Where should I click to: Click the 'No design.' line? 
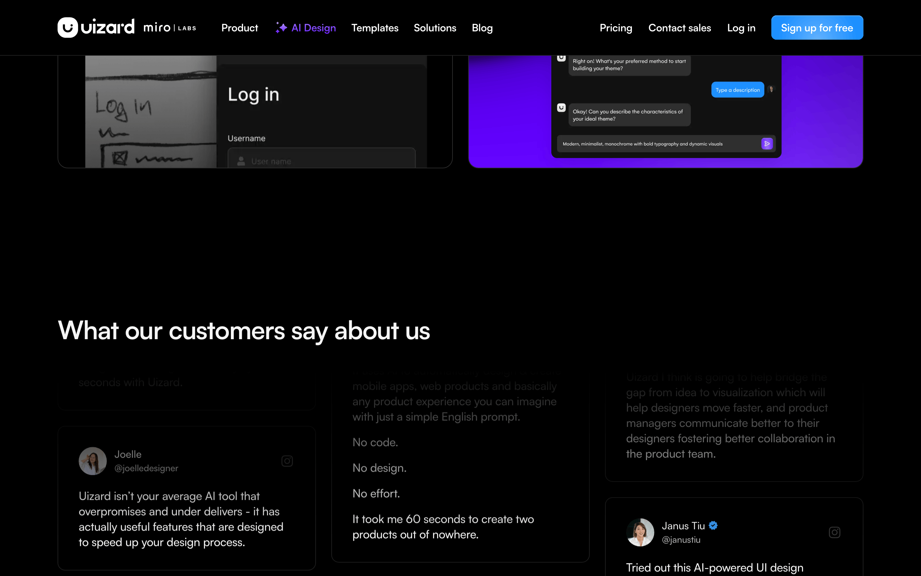(x=380, y=468)
